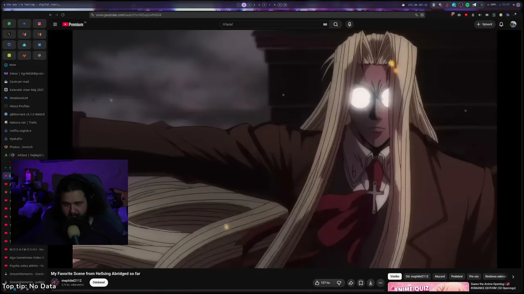Open the StreamElements Overlay tab
Viewport: 524px width, 294px height.
(x=25, y=274)
